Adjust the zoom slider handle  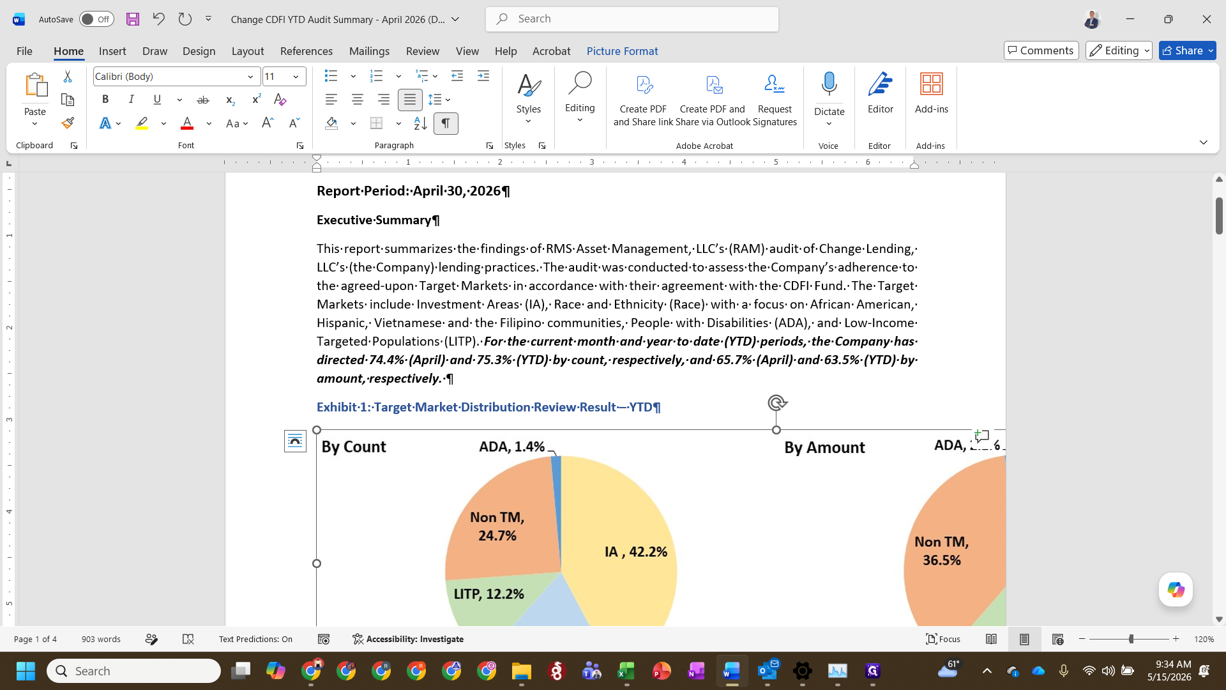pyautogui.click(x=1131, y=639)
